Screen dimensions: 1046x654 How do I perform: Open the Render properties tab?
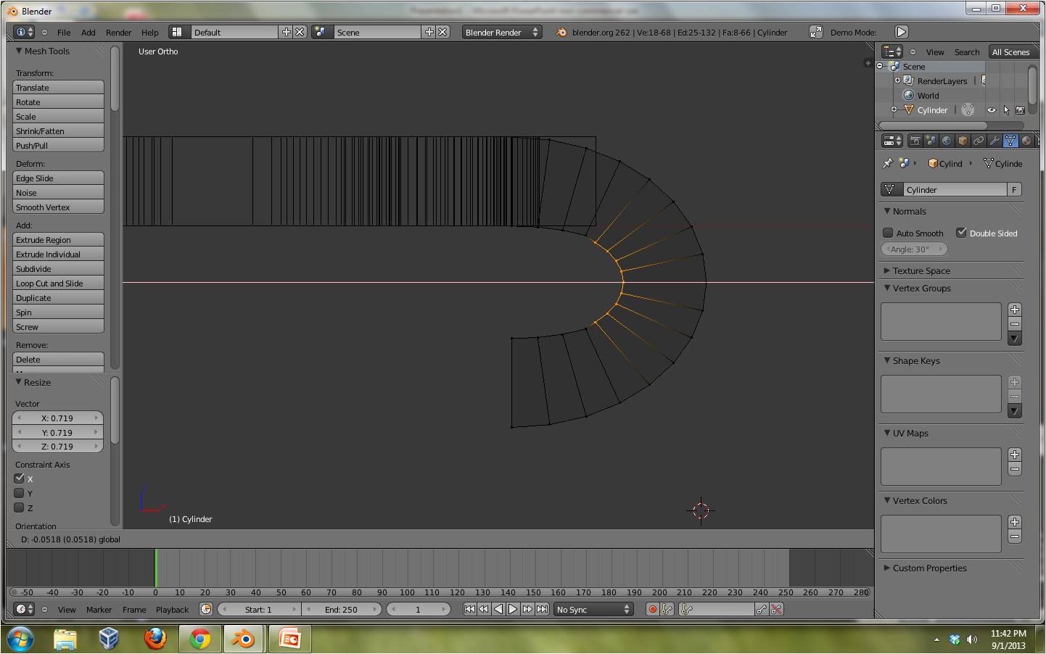click(915, 141)
